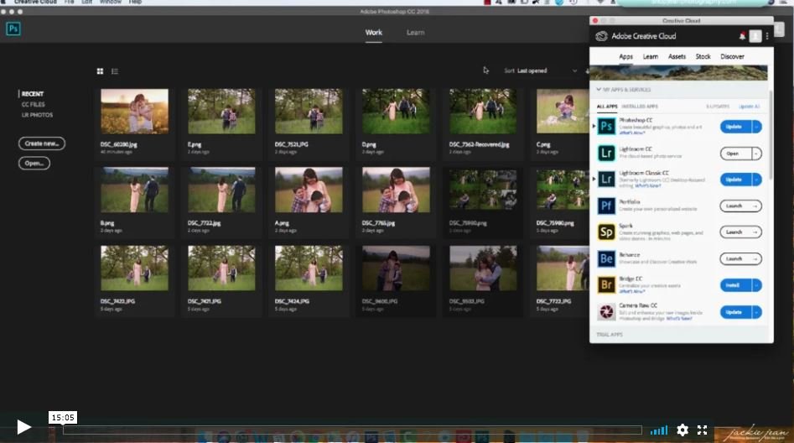Open the DSC_6028 thumbnail
This screenshot has height=443, width=794.
[134, 112]
